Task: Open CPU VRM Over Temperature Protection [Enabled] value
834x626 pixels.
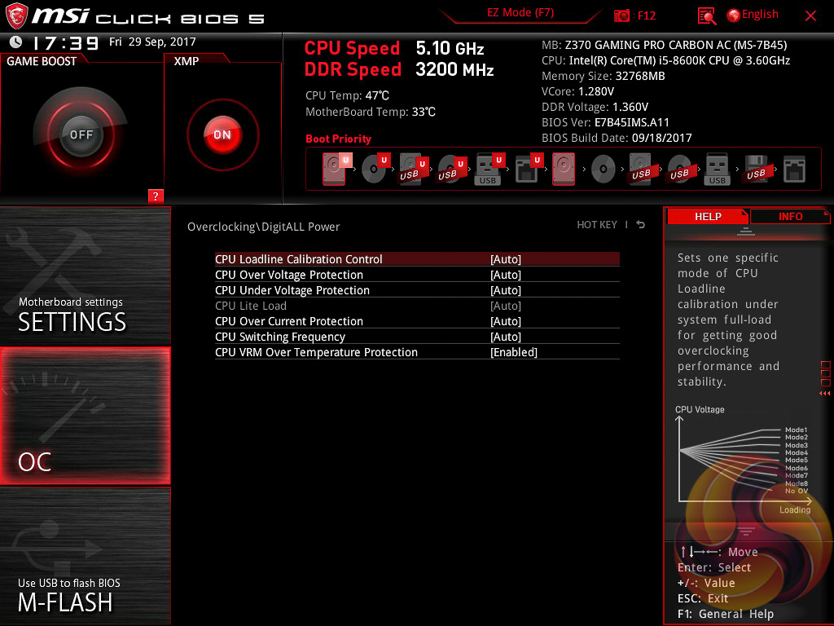Action: (x=513, y=352)
